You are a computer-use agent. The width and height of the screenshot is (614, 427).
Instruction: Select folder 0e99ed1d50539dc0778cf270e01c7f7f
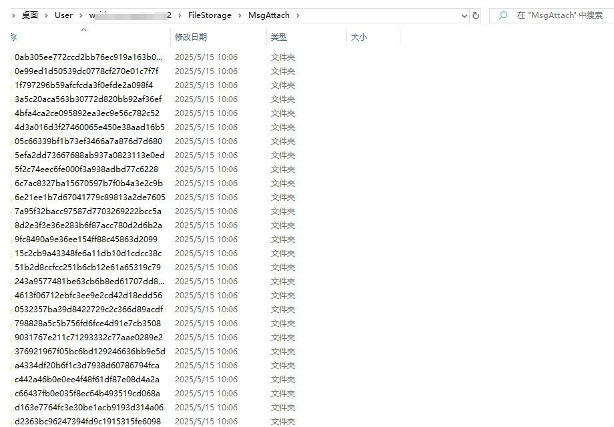(x=87, y=71)
